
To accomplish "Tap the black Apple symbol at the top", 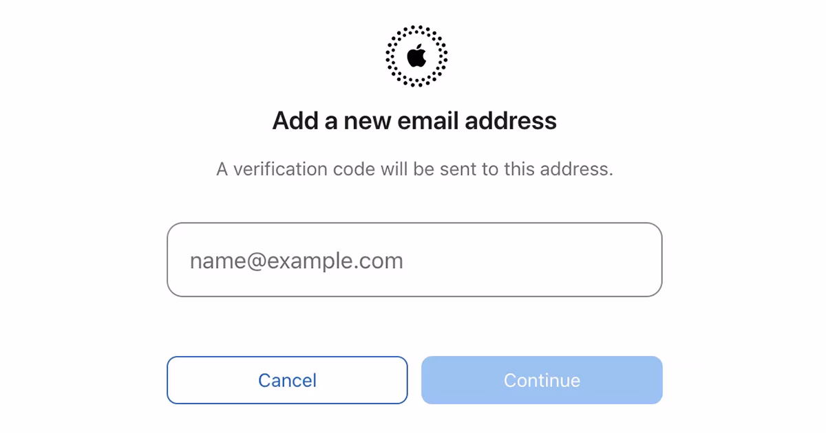I will (x=416, y=56).
